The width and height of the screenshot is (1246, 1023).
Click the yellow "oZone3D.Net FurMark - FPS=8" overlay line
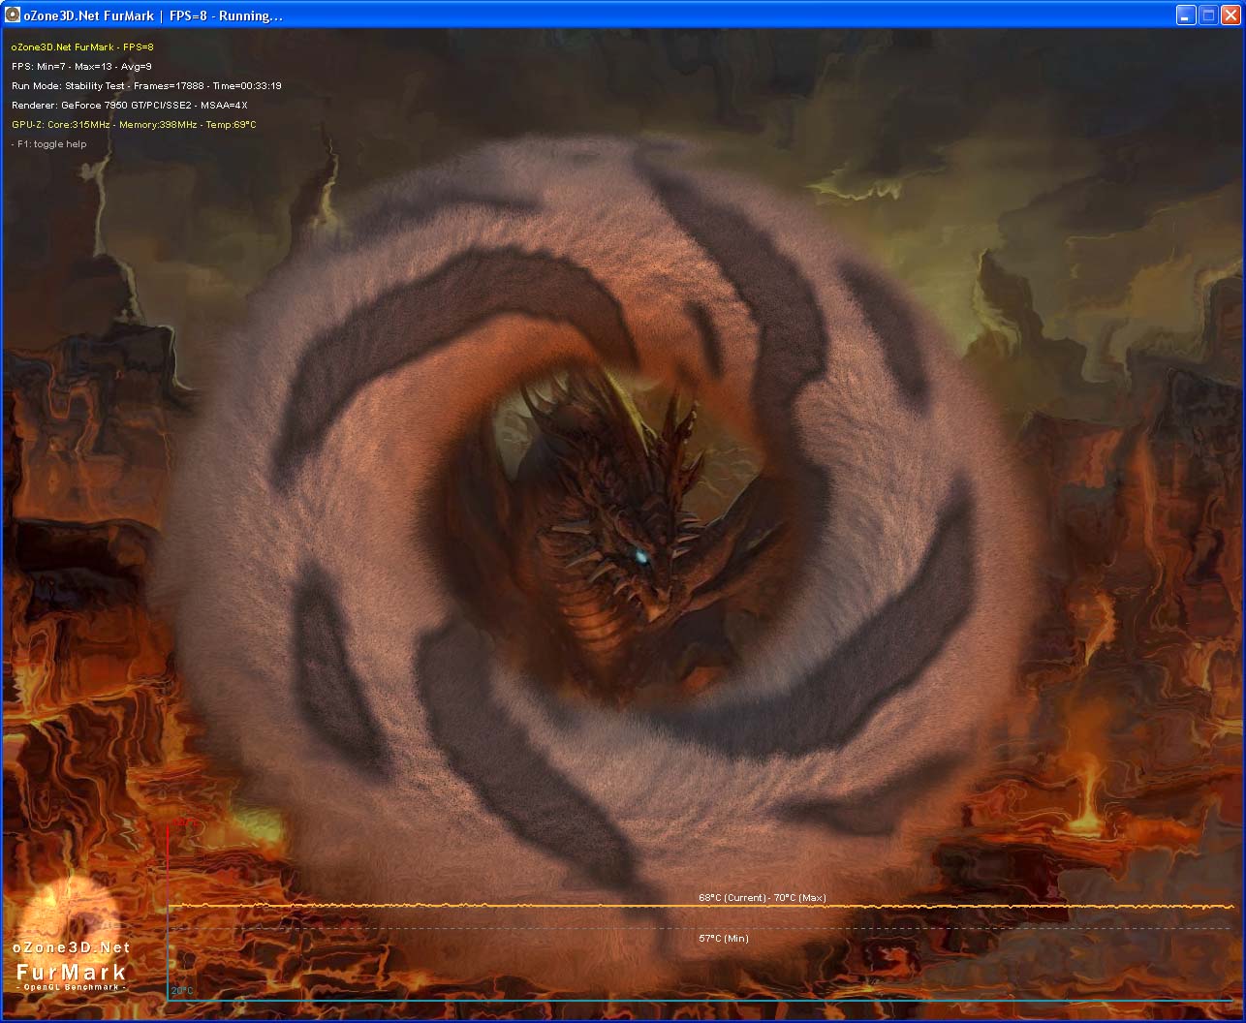tap(82, 46)
